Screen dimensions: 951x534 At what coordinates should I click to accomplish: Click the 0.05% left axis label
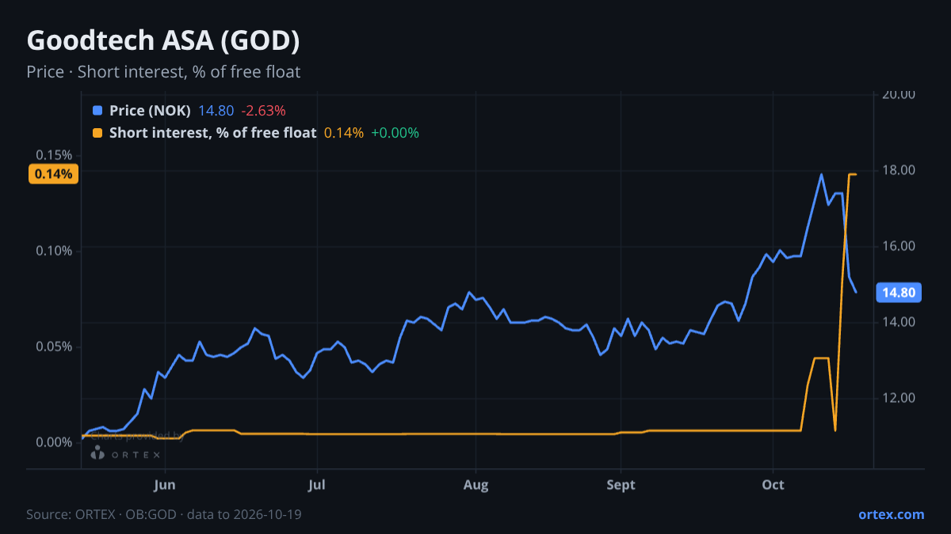(55, 347)
